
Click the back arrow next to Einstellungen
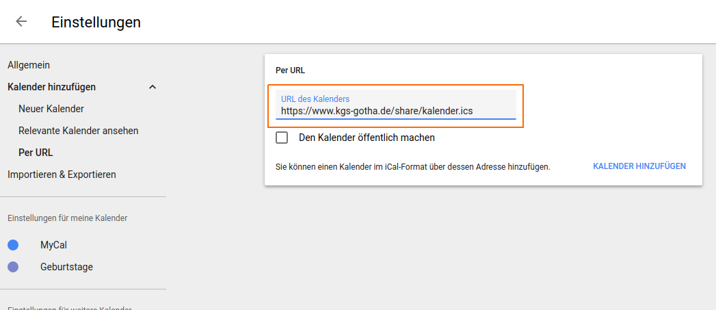(x=21, y=21)
